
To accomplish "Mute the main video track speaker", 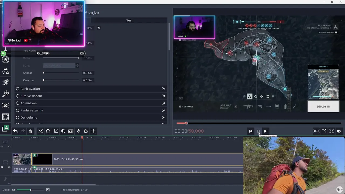I will pos(9,167).
